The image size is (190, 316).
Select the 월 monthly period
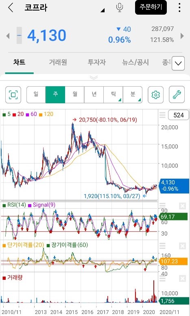tap(74, 95)
